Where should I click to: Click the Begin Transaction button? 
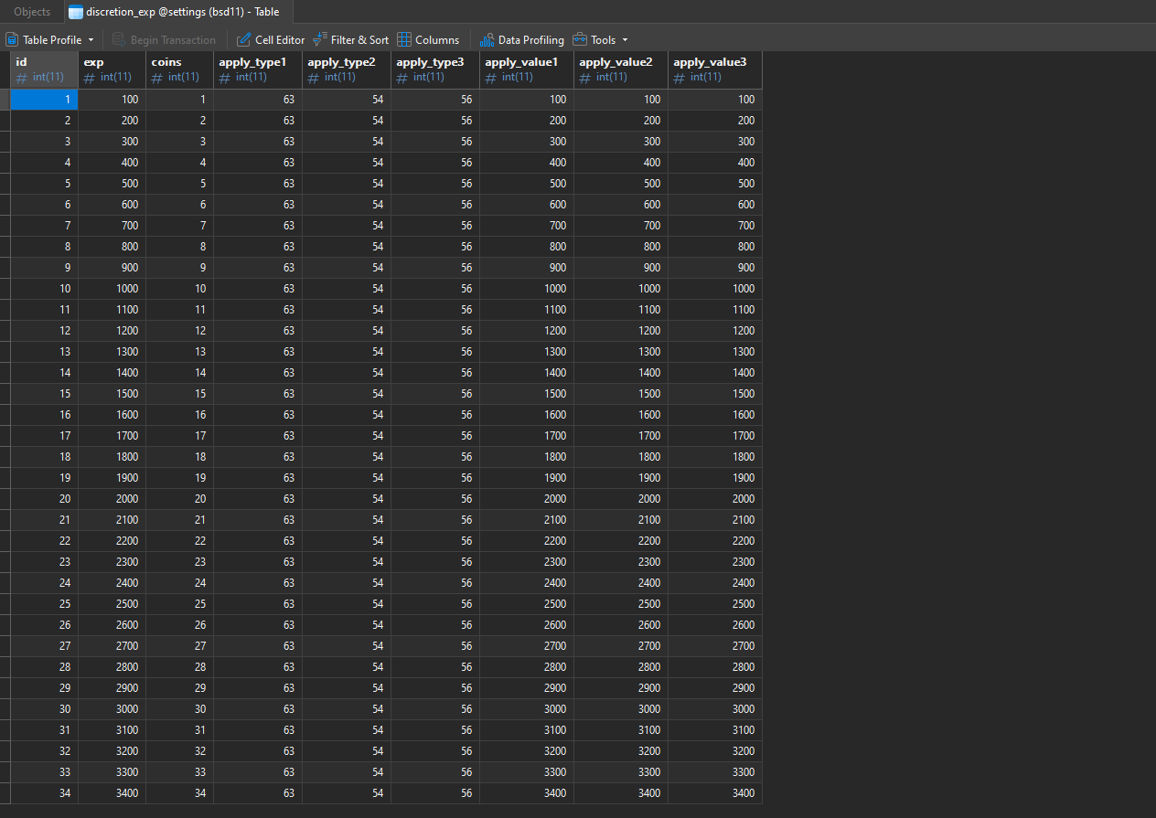pyautogui.click(x=165, y=40)
